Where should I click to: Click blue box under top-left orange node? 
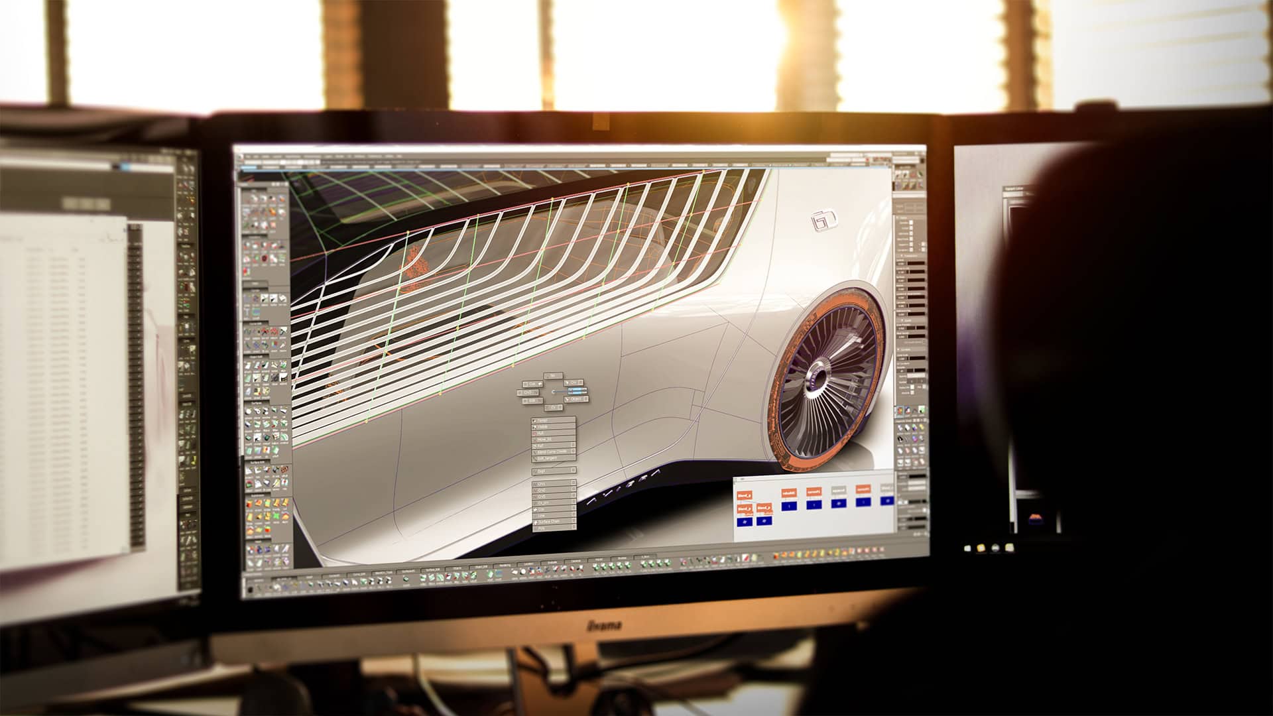[x=745, y=522]
